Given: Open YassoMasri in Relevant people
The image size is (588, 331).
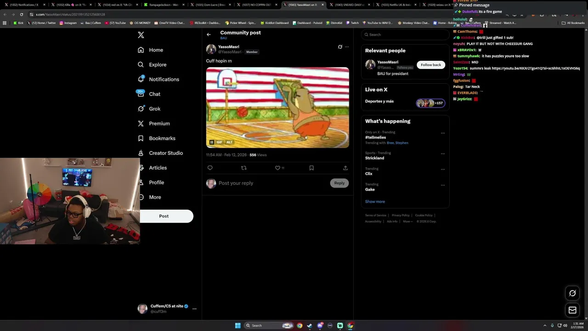Looking at the screenshot, I should (x=388, y=62).
